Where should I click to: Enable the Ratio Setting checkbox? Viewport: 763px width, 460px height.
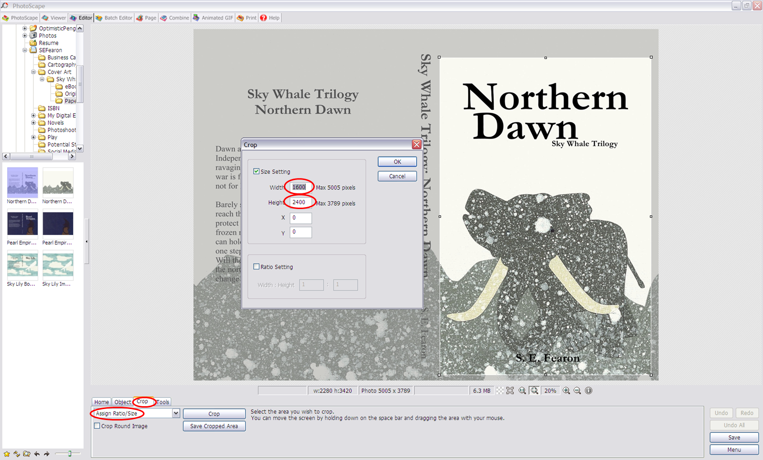coord(257,266)
